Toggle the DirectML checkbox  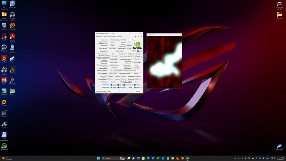[135, 85]
